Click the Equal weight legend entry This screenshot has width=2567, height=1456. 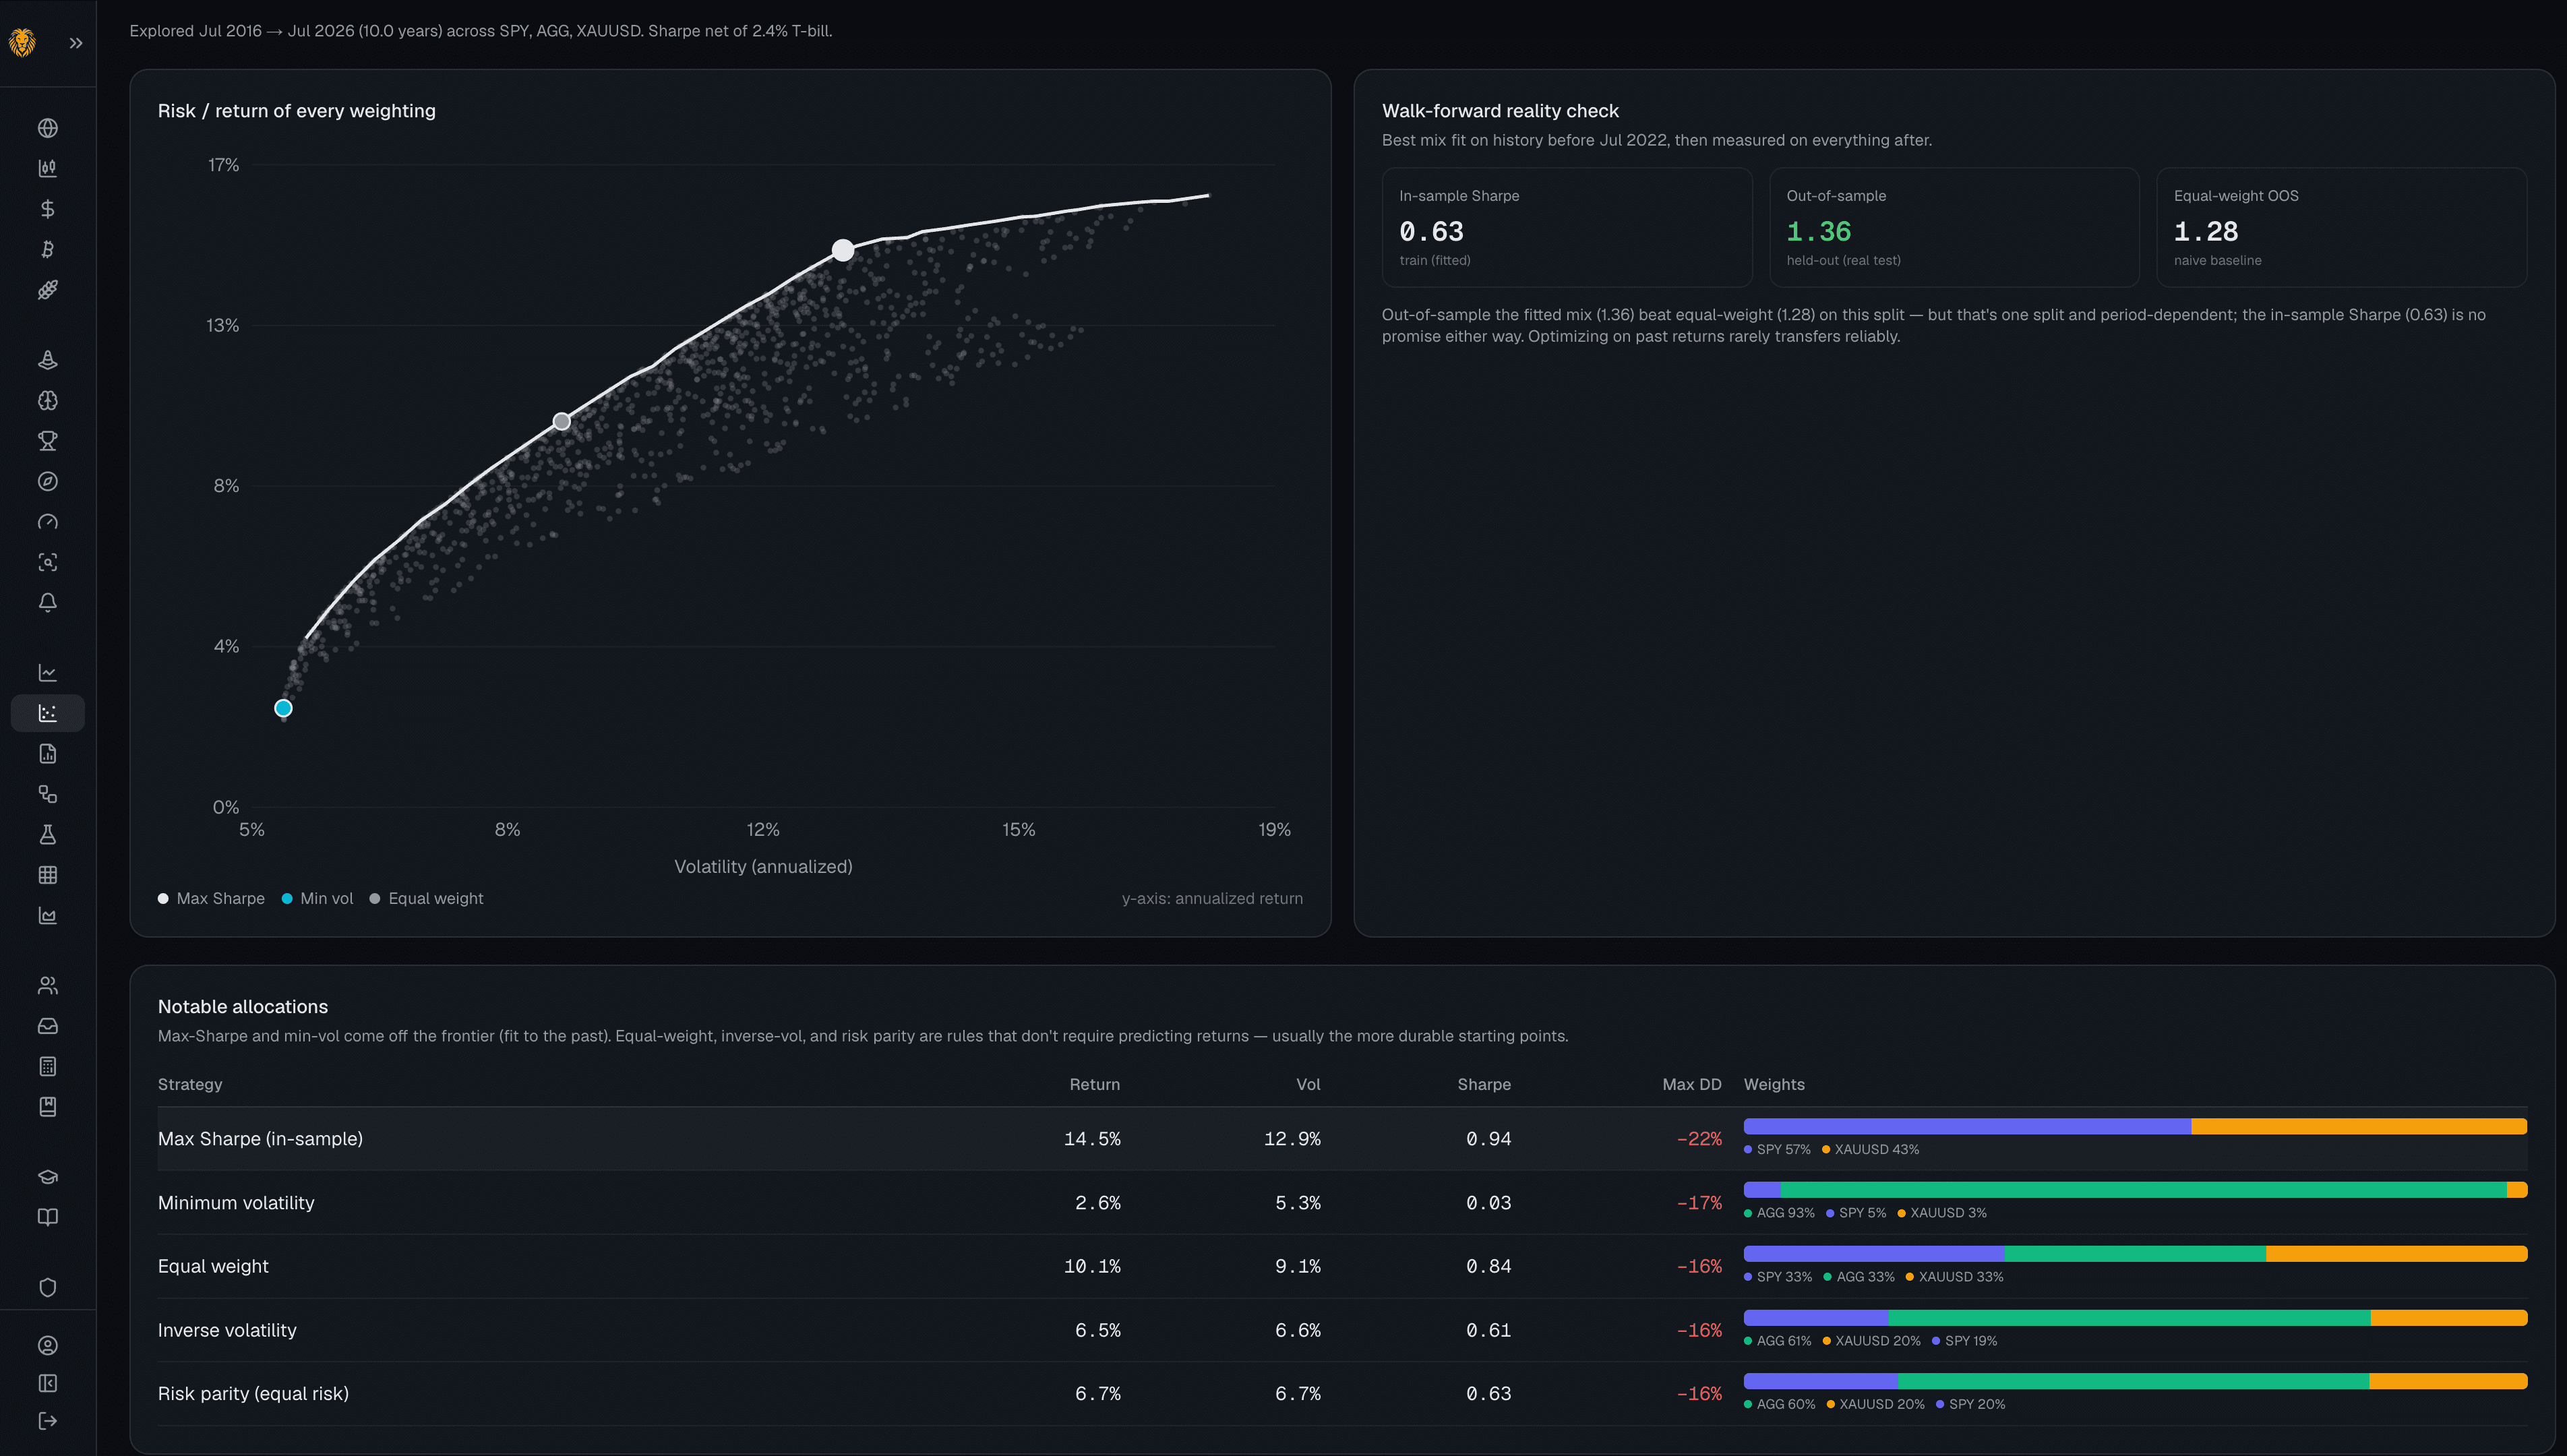426,898
